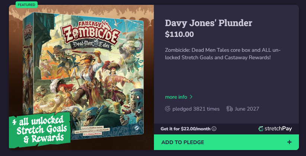Click the Get it for $22.00/month text
This screenshot has height=156, width=306.
(186, 129)
